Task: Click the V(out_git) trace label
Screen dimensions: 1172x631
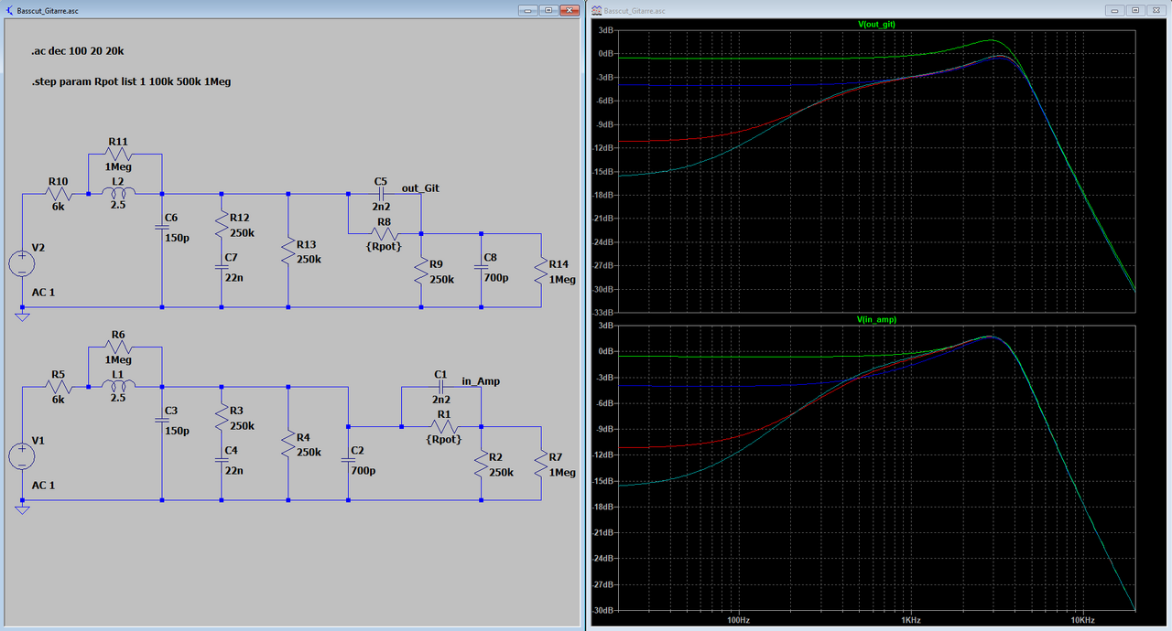Action: (x=876, y=25)
